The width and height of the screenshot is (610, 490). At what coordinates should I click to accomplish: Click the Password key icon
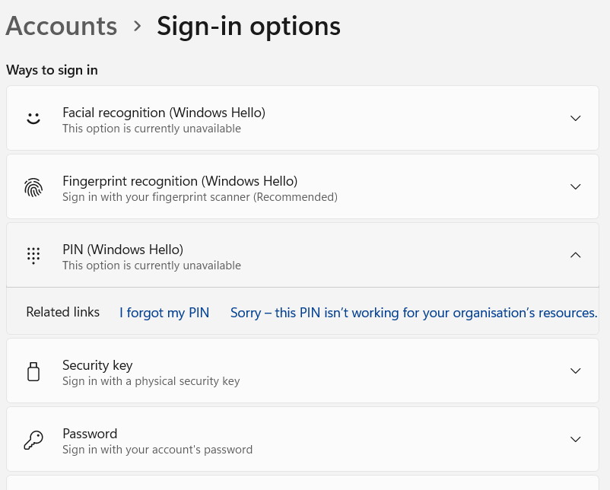click(33, 440)
